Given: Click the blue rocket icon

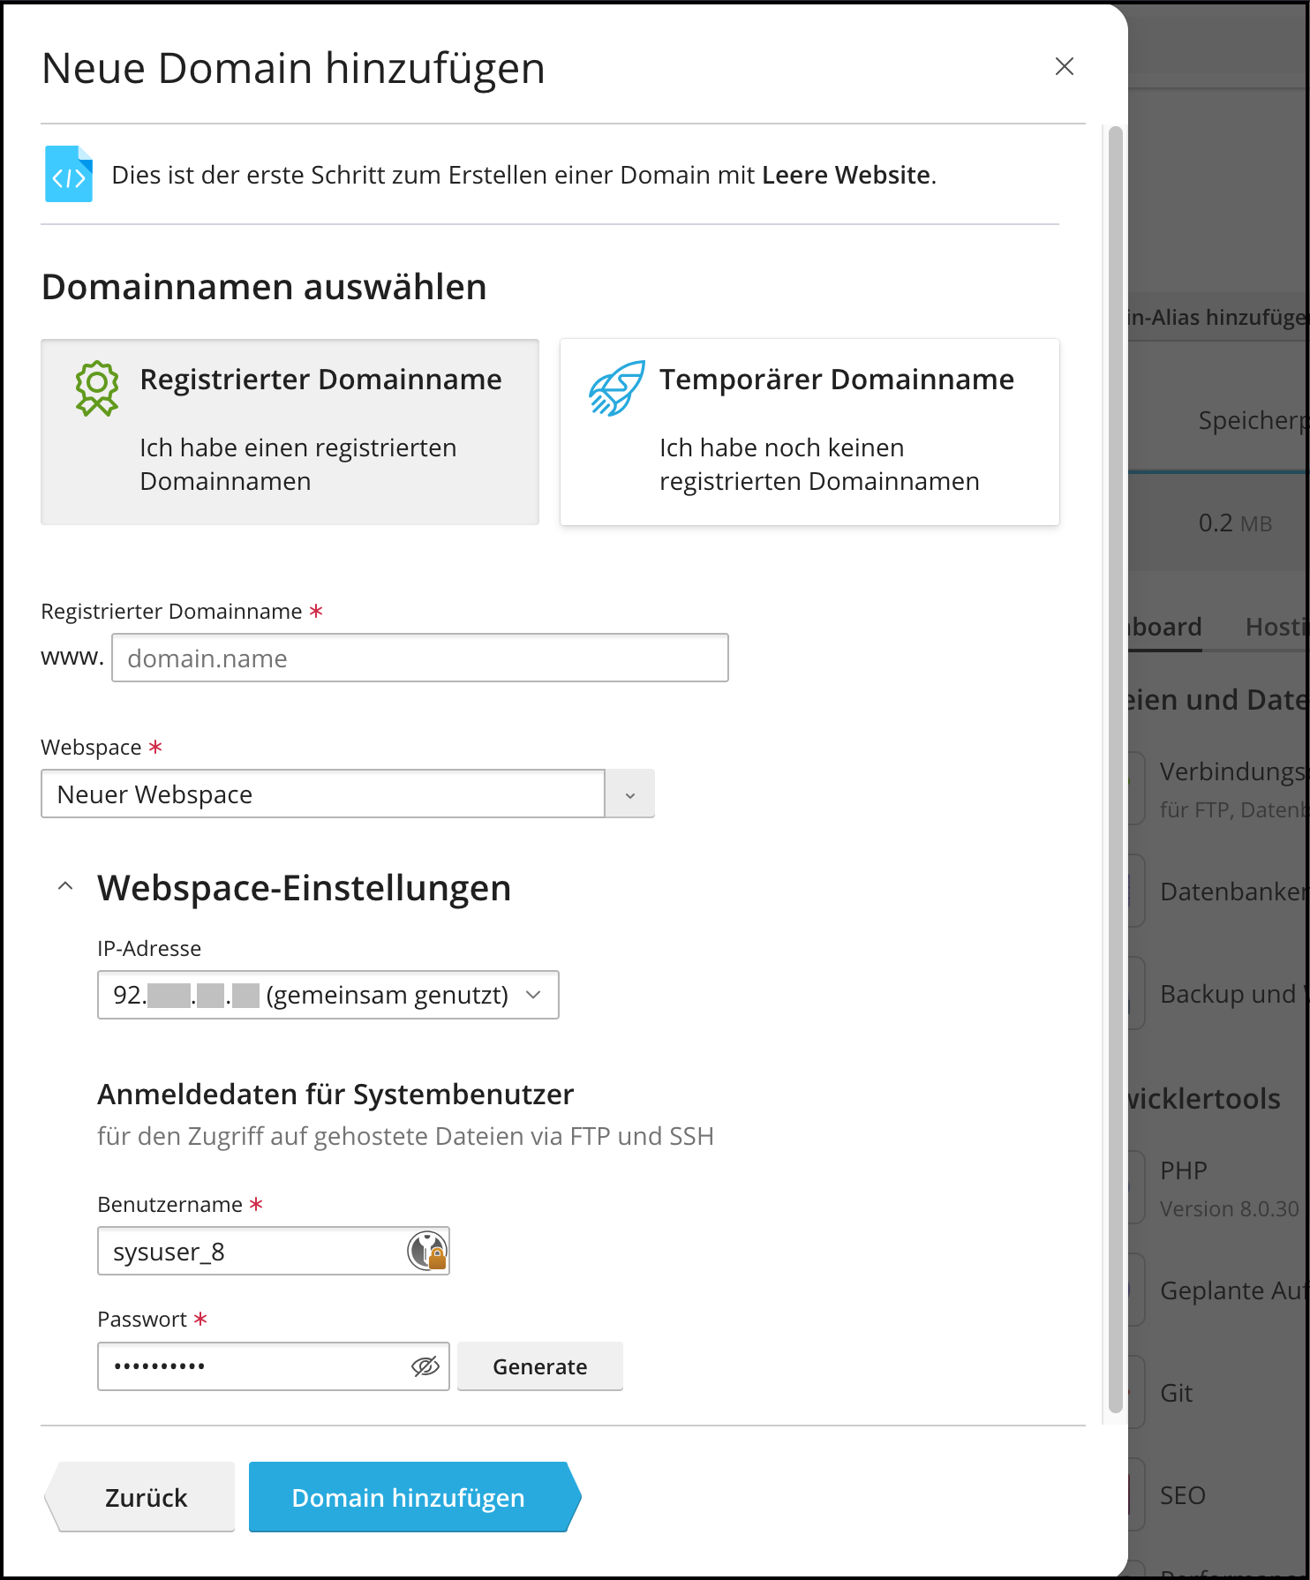Looking at the screenshot, I should (617, 388).
